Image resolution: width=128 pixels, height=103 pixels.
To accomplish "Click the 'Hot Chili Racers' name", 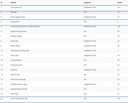I will [x=16, y=60].
